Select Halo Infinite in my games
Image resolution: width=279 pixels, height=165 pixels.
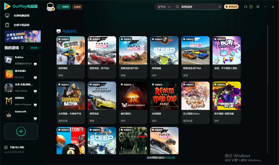point(21,88)
